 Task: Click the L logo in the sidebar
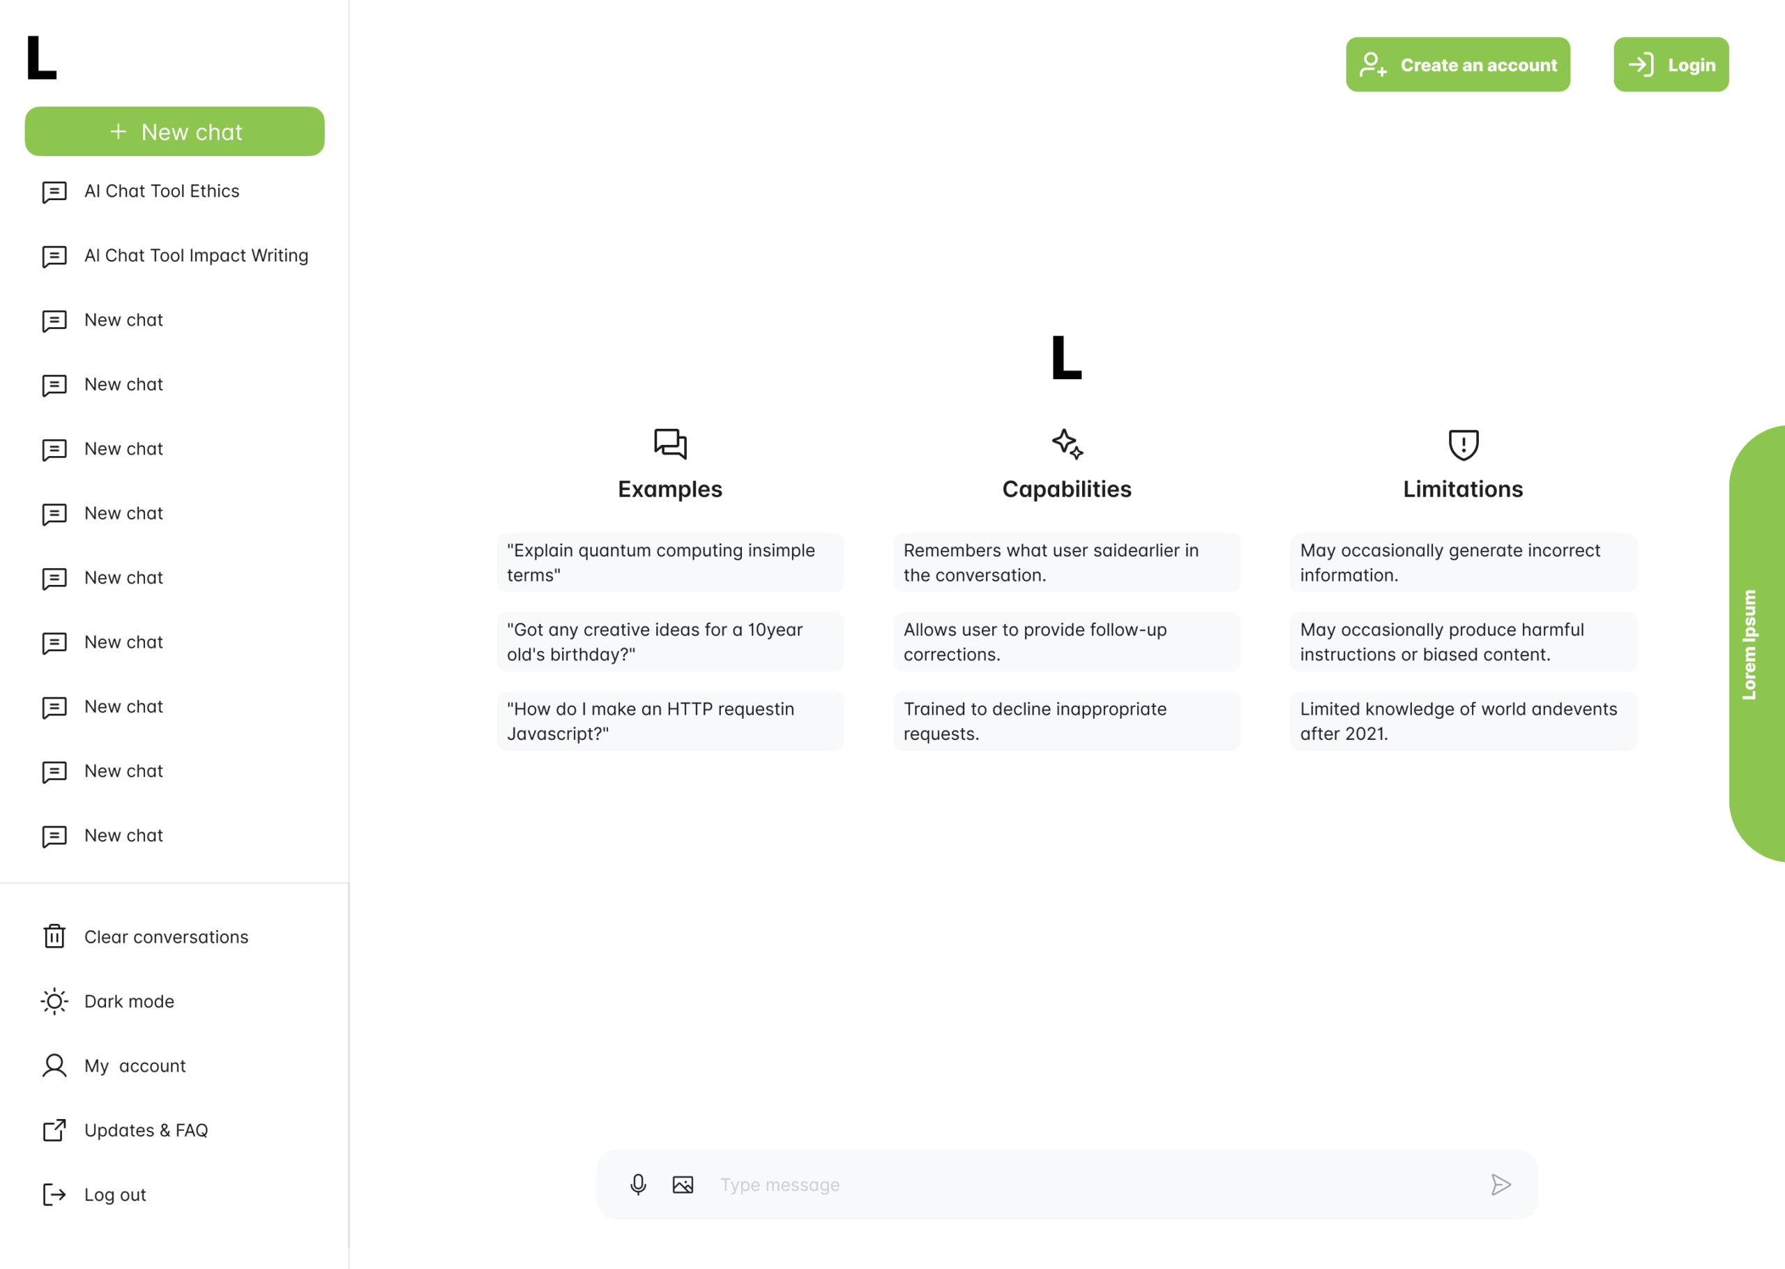click(41, 58)
